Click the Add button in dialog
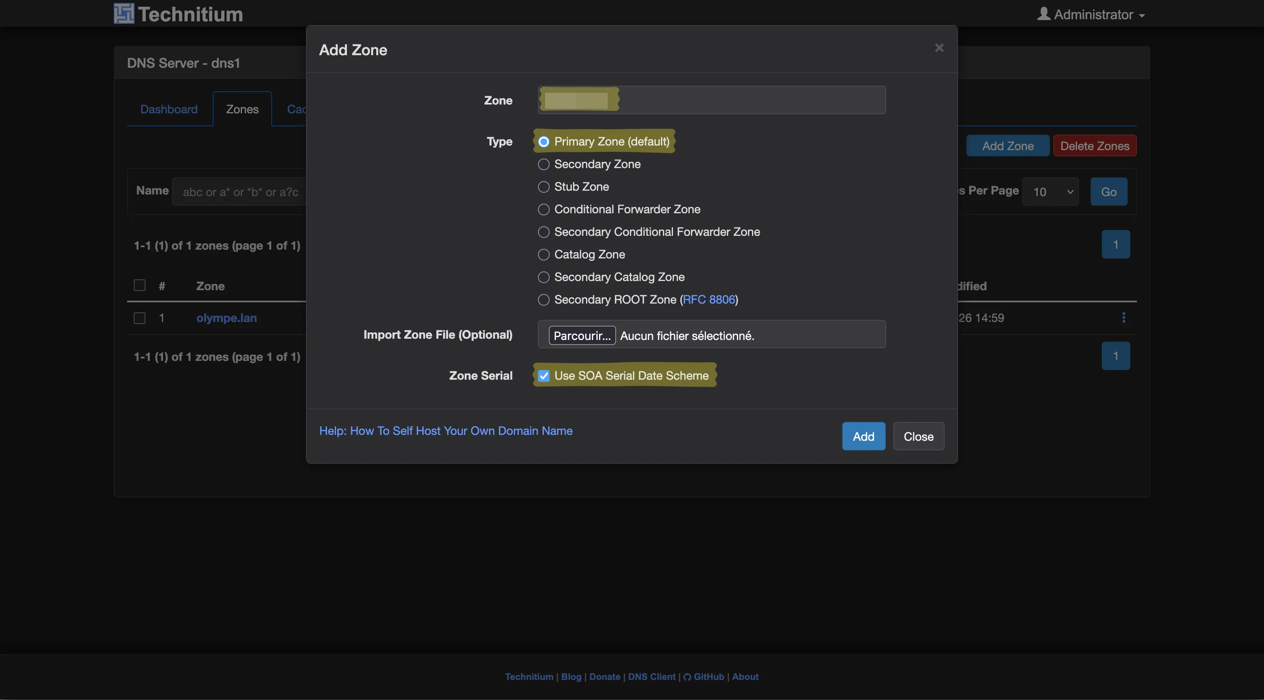This screenshot has width=1264, height=700. point(864,436)
